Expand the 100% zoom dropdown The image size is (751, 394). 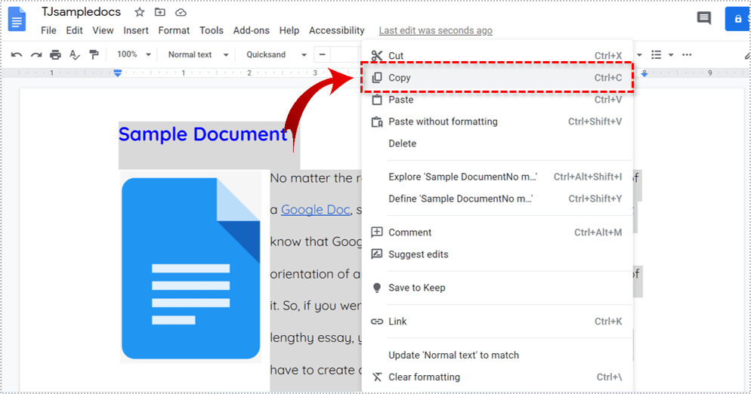click(x=134, y=54)
